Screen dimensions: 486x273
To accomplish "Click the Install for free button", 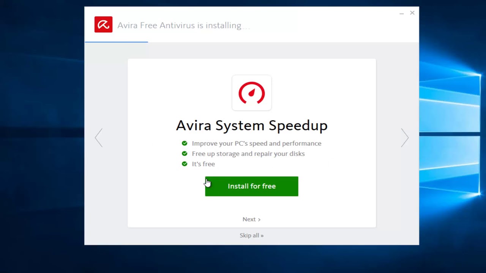I will click(252, 186).
